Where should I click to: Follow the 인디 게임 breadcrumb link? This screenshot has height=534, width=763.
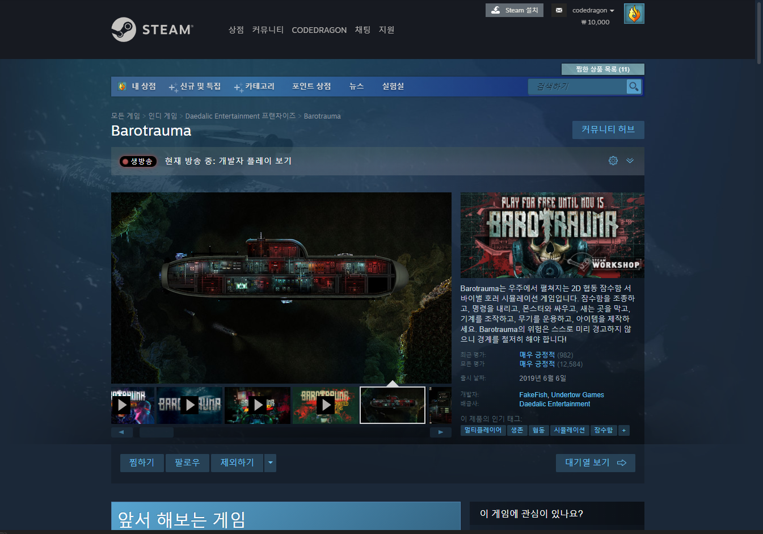point(163,116)
